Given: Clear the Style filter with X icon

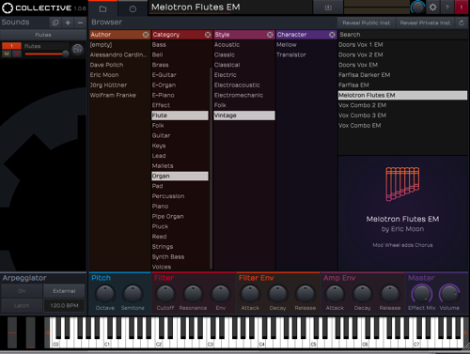Looking at the screenshot, I should click(270, 35).
